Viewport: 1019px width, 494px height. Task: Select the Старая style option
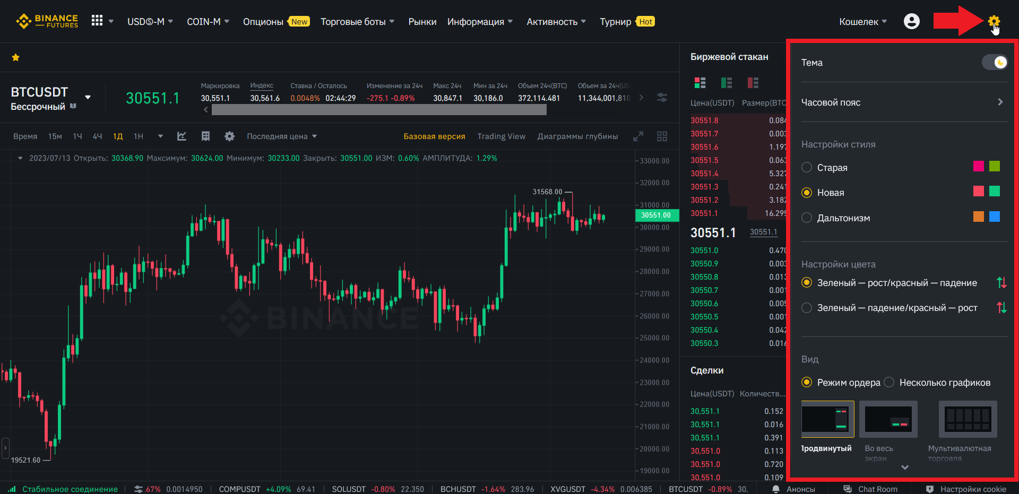807,168
